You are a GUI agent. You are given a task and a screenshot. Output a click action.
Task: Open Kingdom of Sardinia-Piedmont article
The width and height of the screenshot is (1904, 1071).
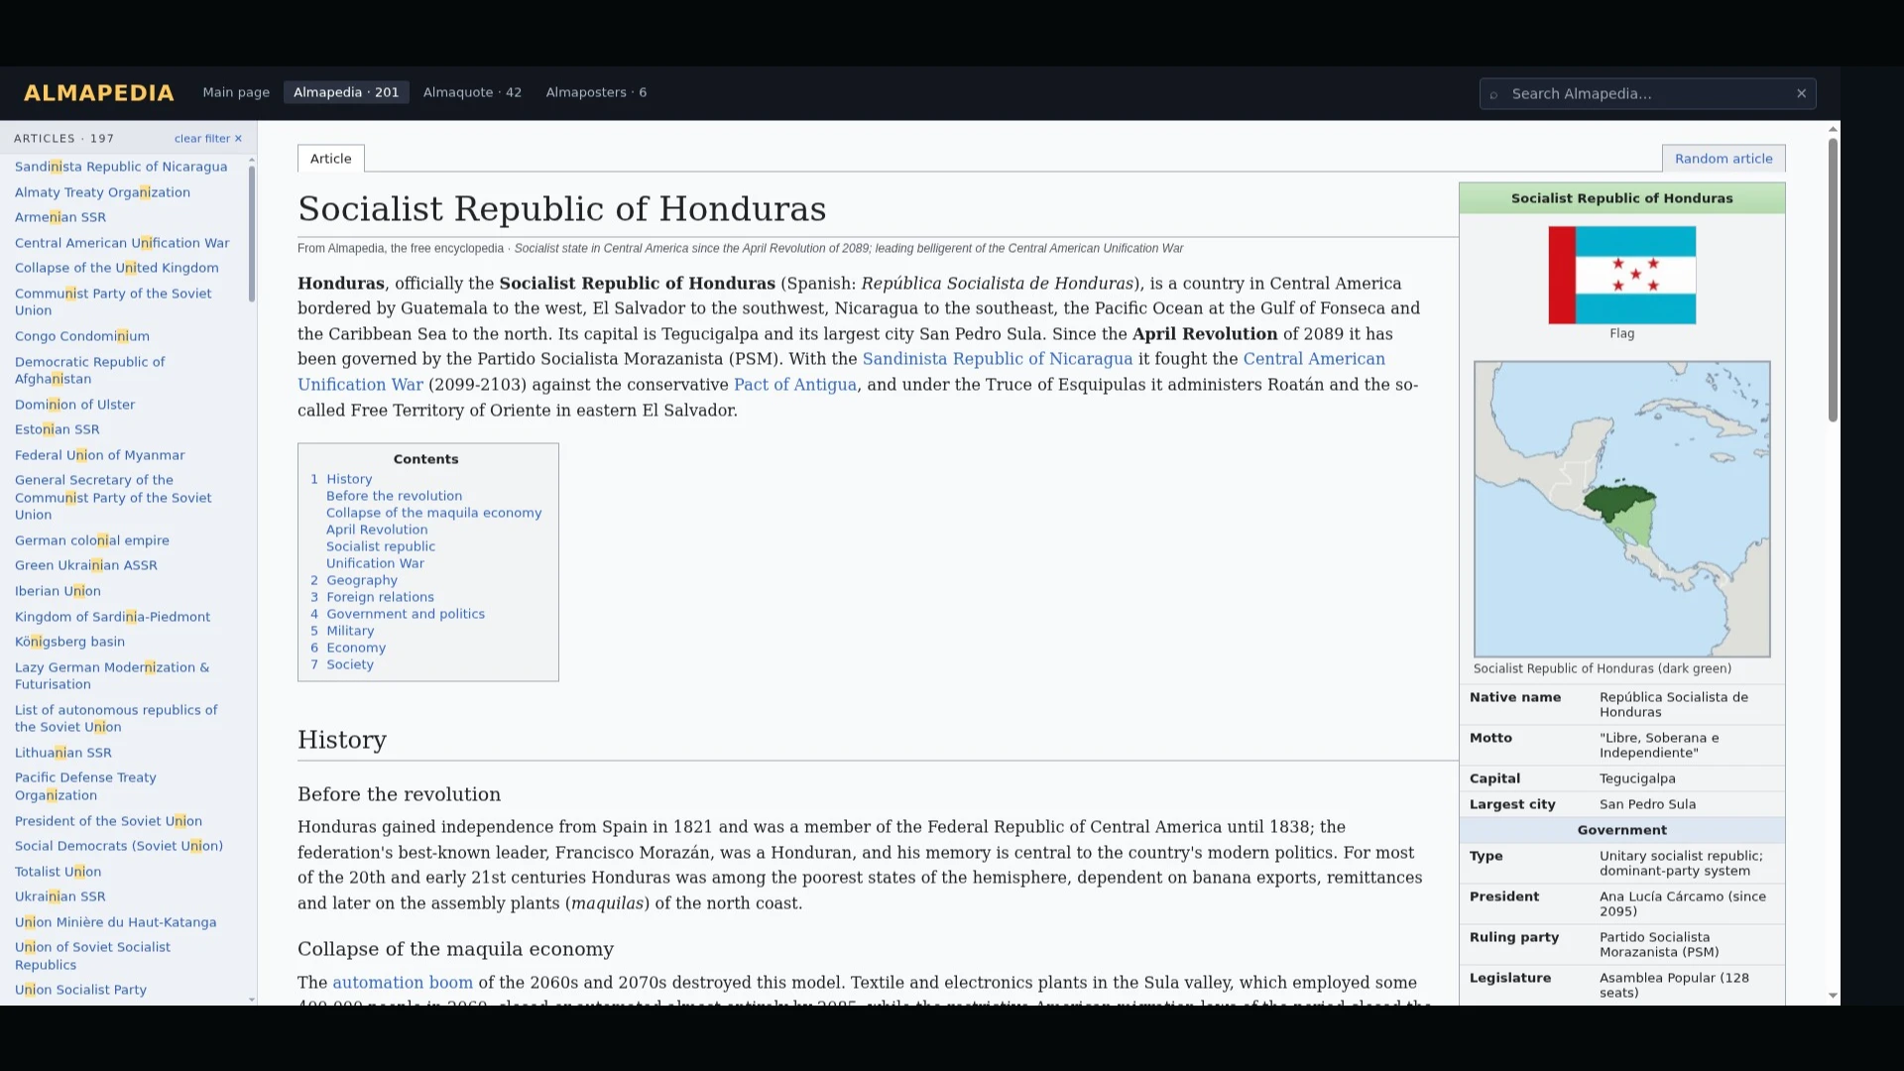[113, 617]
